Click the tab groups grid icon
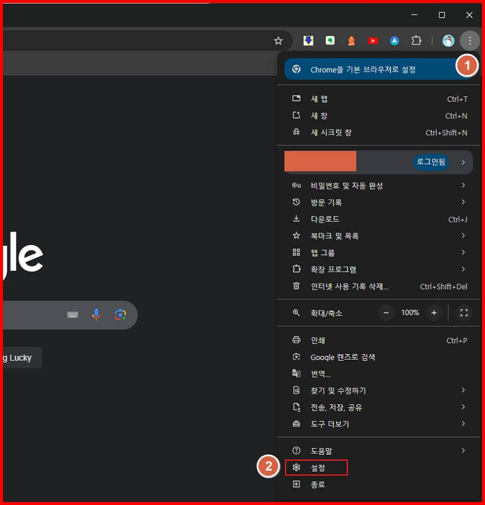The image size is (485, 505). click(296, 252)
